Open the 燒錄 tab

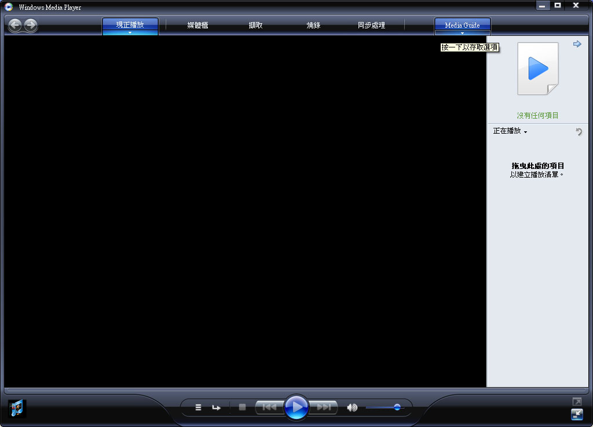[x=313, y=25]
